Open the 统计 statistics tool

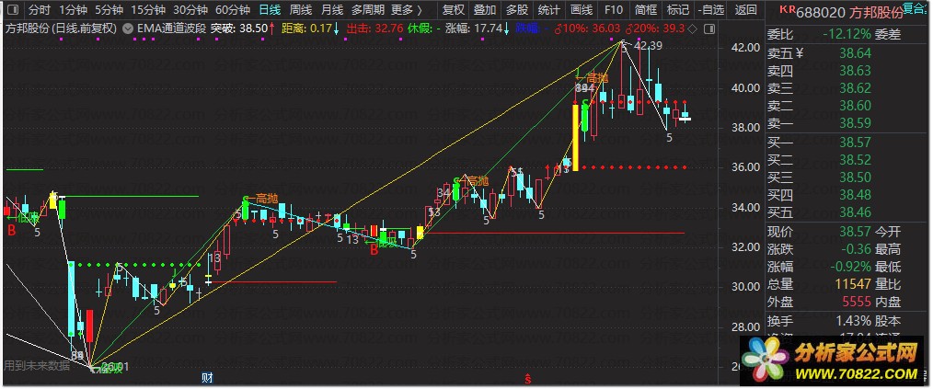[x=548, y=9]
